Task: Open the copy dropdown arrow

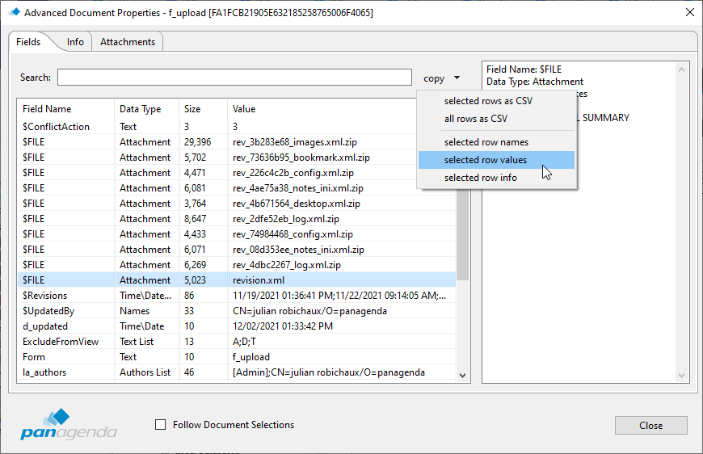Action: click(x=457, y=78)
